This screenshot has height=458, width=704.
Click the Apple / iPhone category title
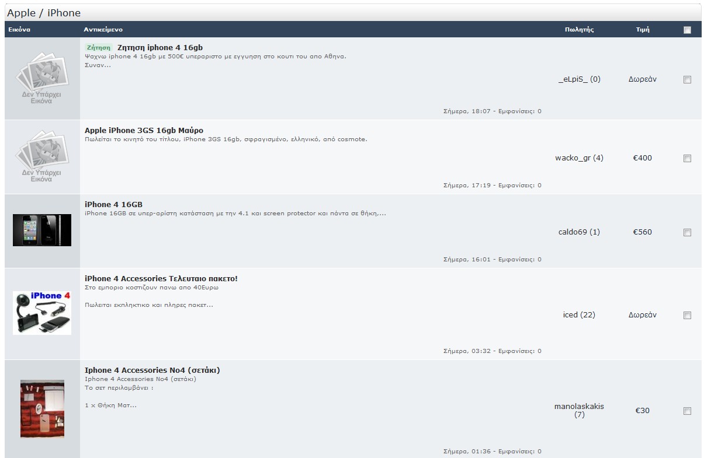point(44,13)
